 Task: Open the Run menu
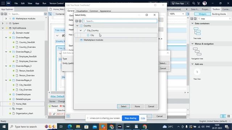(x=44, y=3)
